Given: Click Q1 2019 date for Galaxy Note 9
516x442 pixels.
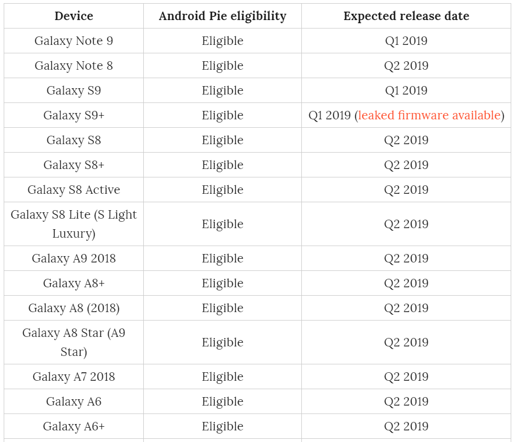Looking at the screenshot, I should click(406, 41).
